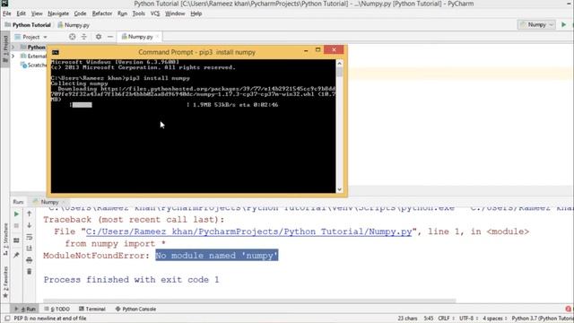Toggle soft-wrap icon in Run panel
The image size is (574, 323).
click(x=30, y=237)
